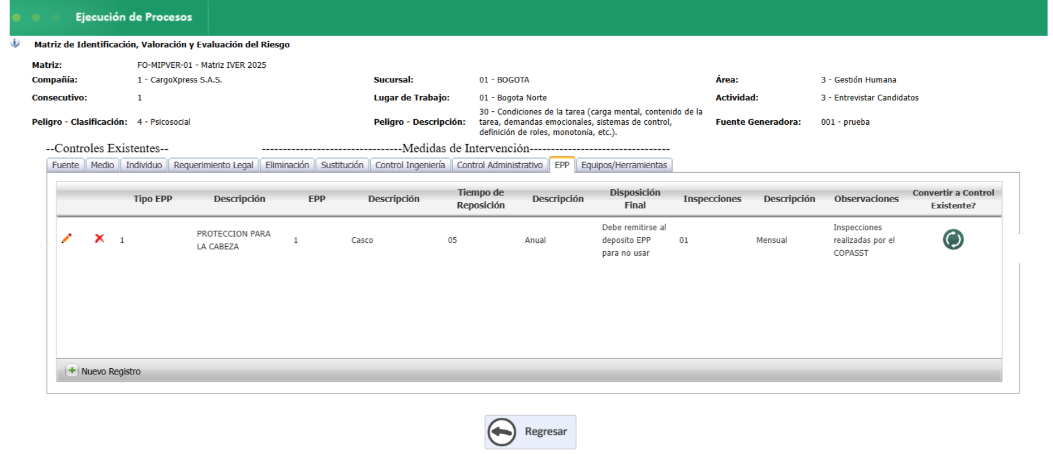This screenshot has width=1053, height=454.
Task: Go to the Eliminación tab
Action: tap(287, 165)
